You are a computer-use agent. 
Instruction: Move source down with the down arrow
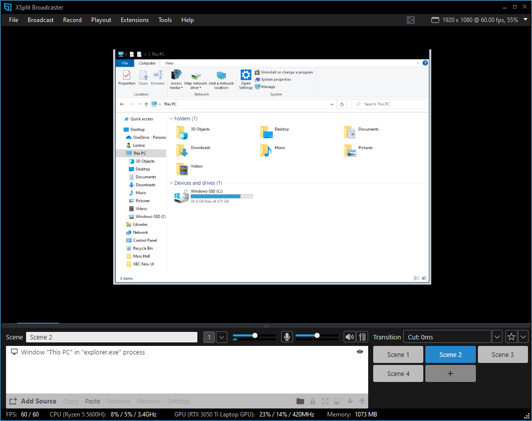tap(350, 401)
